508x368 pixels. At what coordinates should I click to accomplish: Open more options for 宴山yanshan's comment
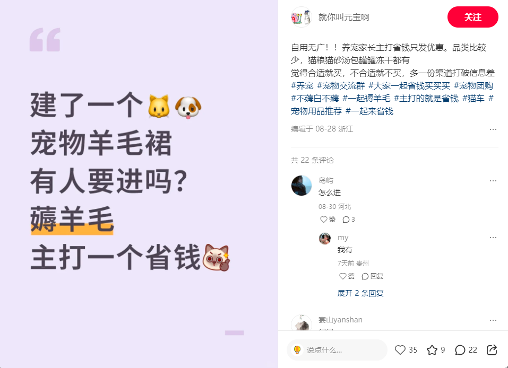pyautogui.click(x=493, y=320)
